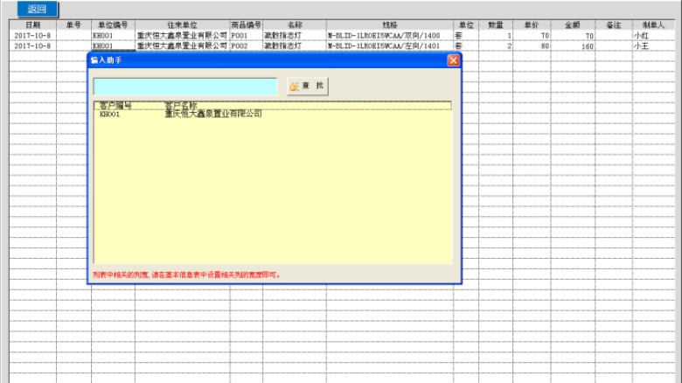Click the 制单人 column header
This screenshot has width=682, height=383.
653,24
